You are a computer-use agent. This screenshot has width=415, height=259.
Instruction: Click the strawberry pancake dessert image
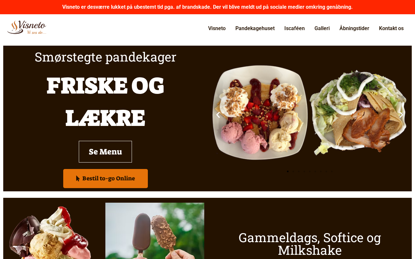(260, 113)
